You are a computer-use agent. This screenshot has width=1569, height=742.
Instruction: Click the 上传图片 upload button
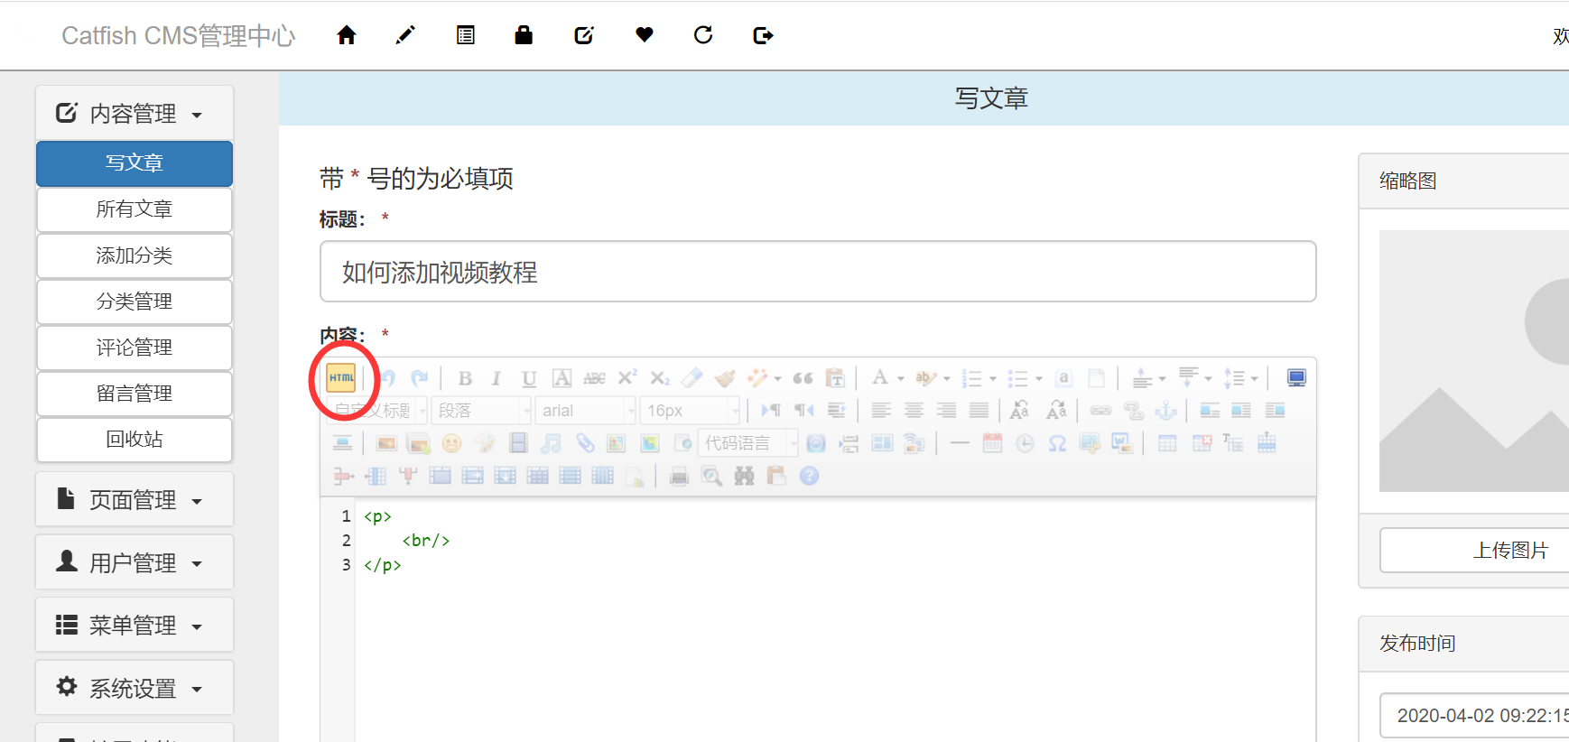coord(1509,550)
